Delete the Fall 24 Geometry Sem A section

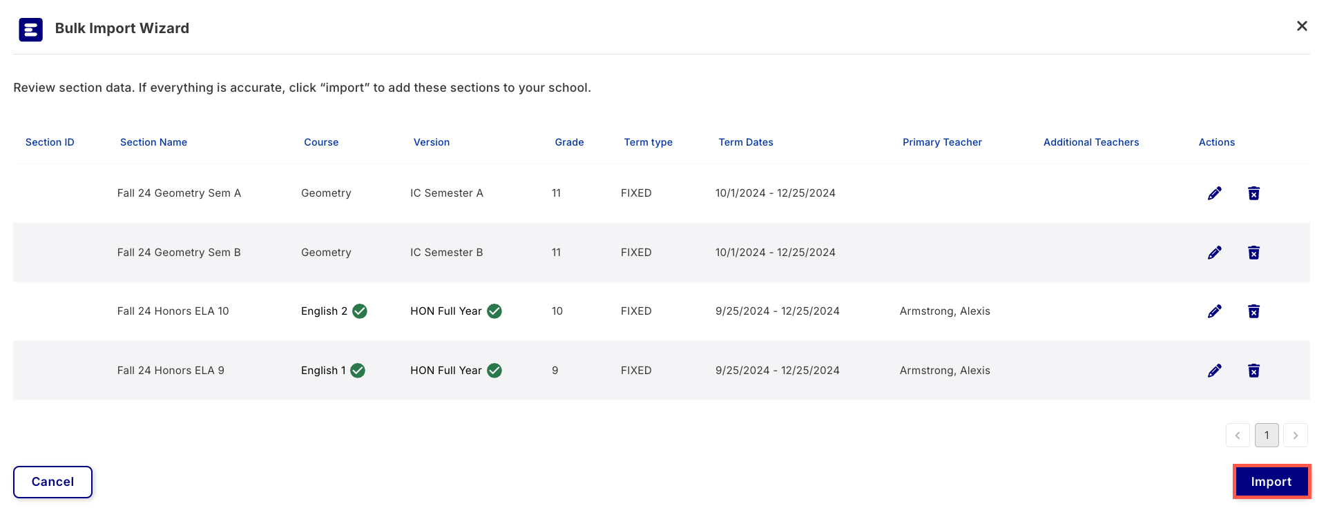click(x=1253, y=193)
